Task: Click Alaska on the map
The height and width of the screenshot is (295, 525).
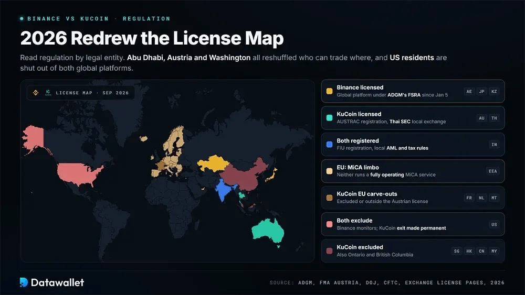Action: point(35,138)
